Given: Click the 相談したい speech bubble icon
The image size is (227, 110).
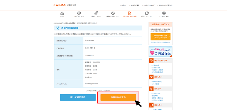Looking at the screenshot, I should tap(151, 105).
